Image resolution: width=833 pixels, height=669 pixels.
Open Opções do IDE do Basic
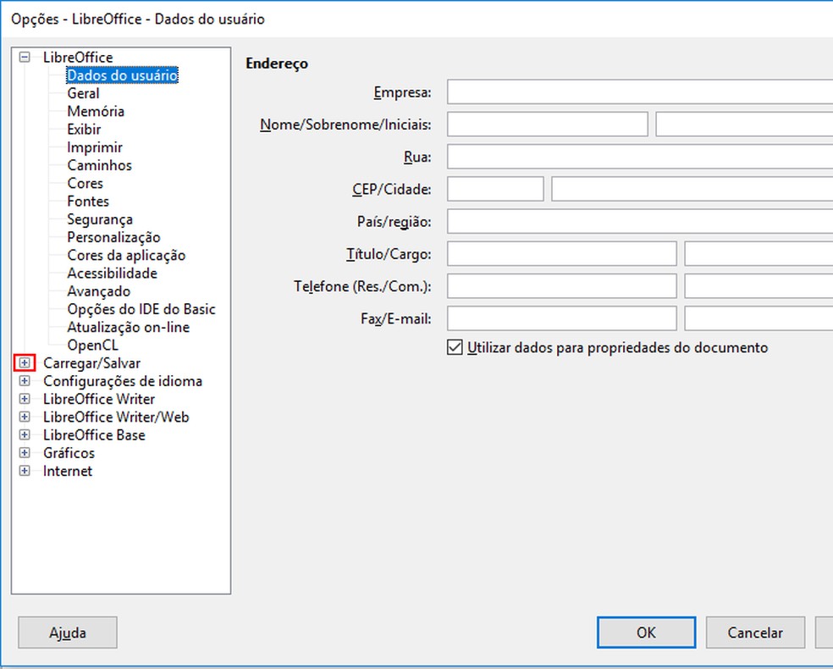point(141,309)
